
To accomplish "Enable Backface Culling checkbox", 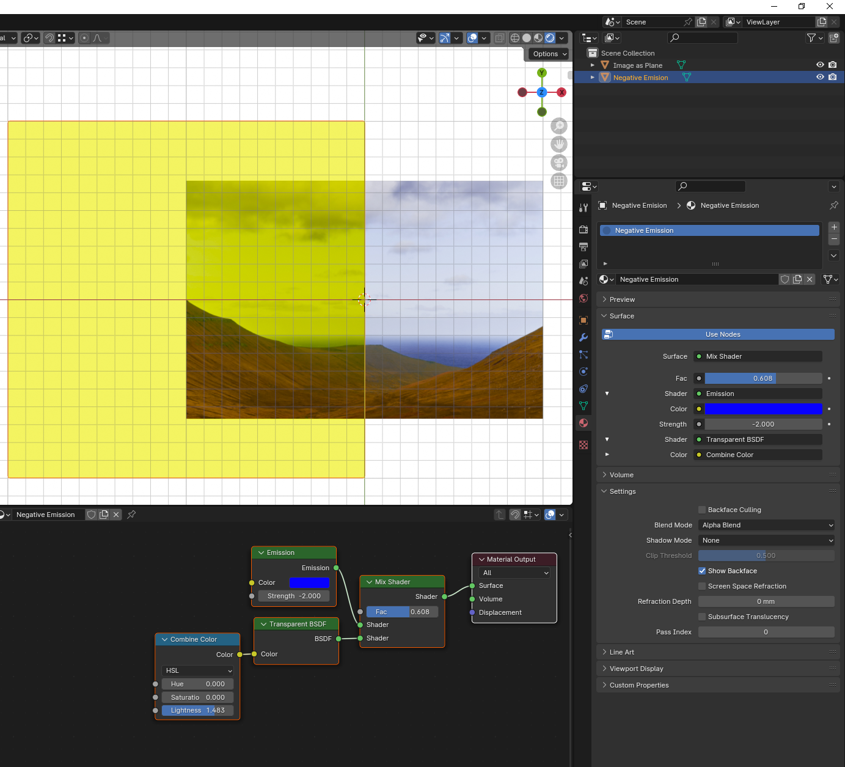I will pos(702,510).
